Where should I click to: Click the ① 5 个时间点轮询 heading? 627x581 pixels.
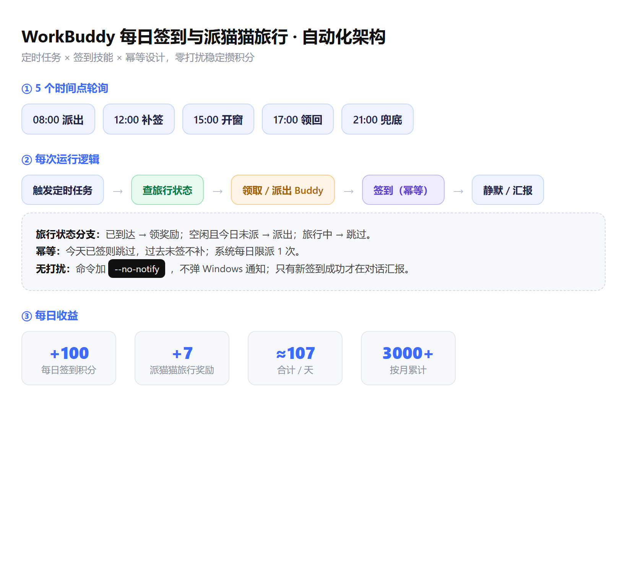click(x=65, y=88)
